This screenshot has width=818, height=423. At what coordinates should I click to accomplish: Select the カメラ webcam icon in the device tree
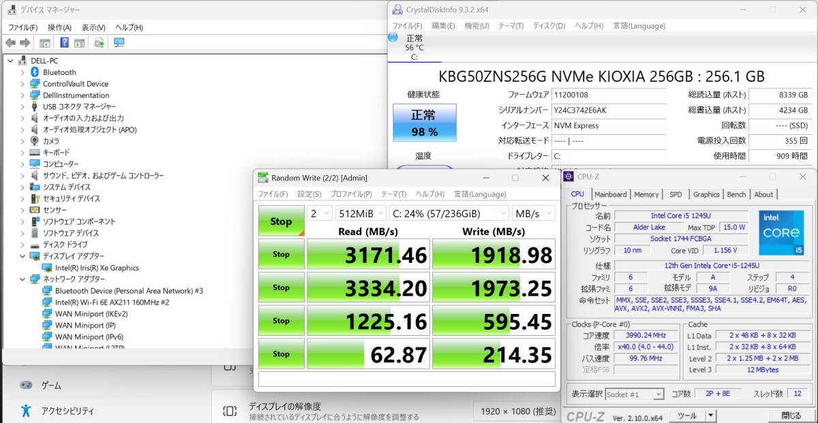coord(35,141)
